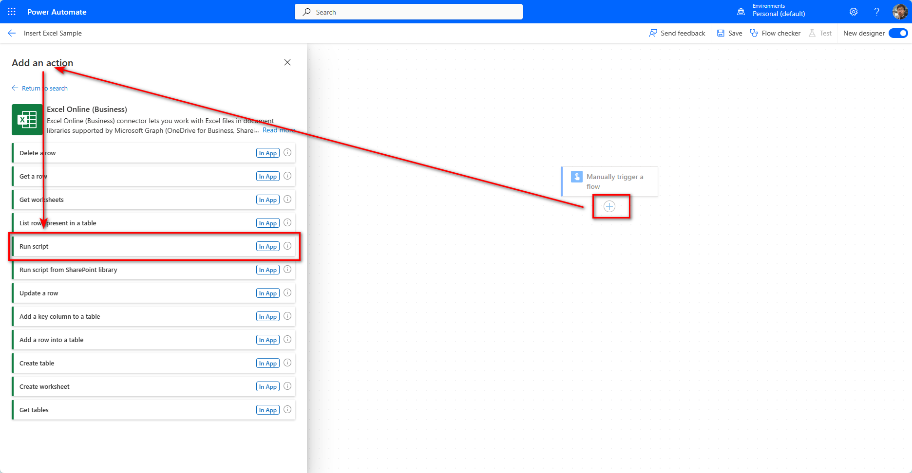The image size is (912, 473).
Task: Run the Flow checker
Action: pos(775,33)
